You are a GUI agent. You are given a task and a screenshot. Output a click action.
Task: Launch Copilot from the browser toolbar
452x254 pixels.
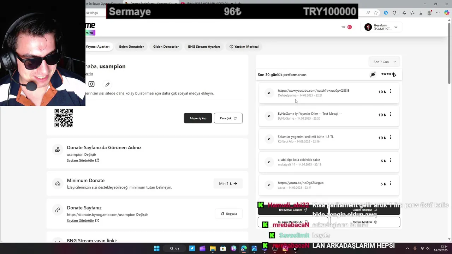tap(447, 13)
